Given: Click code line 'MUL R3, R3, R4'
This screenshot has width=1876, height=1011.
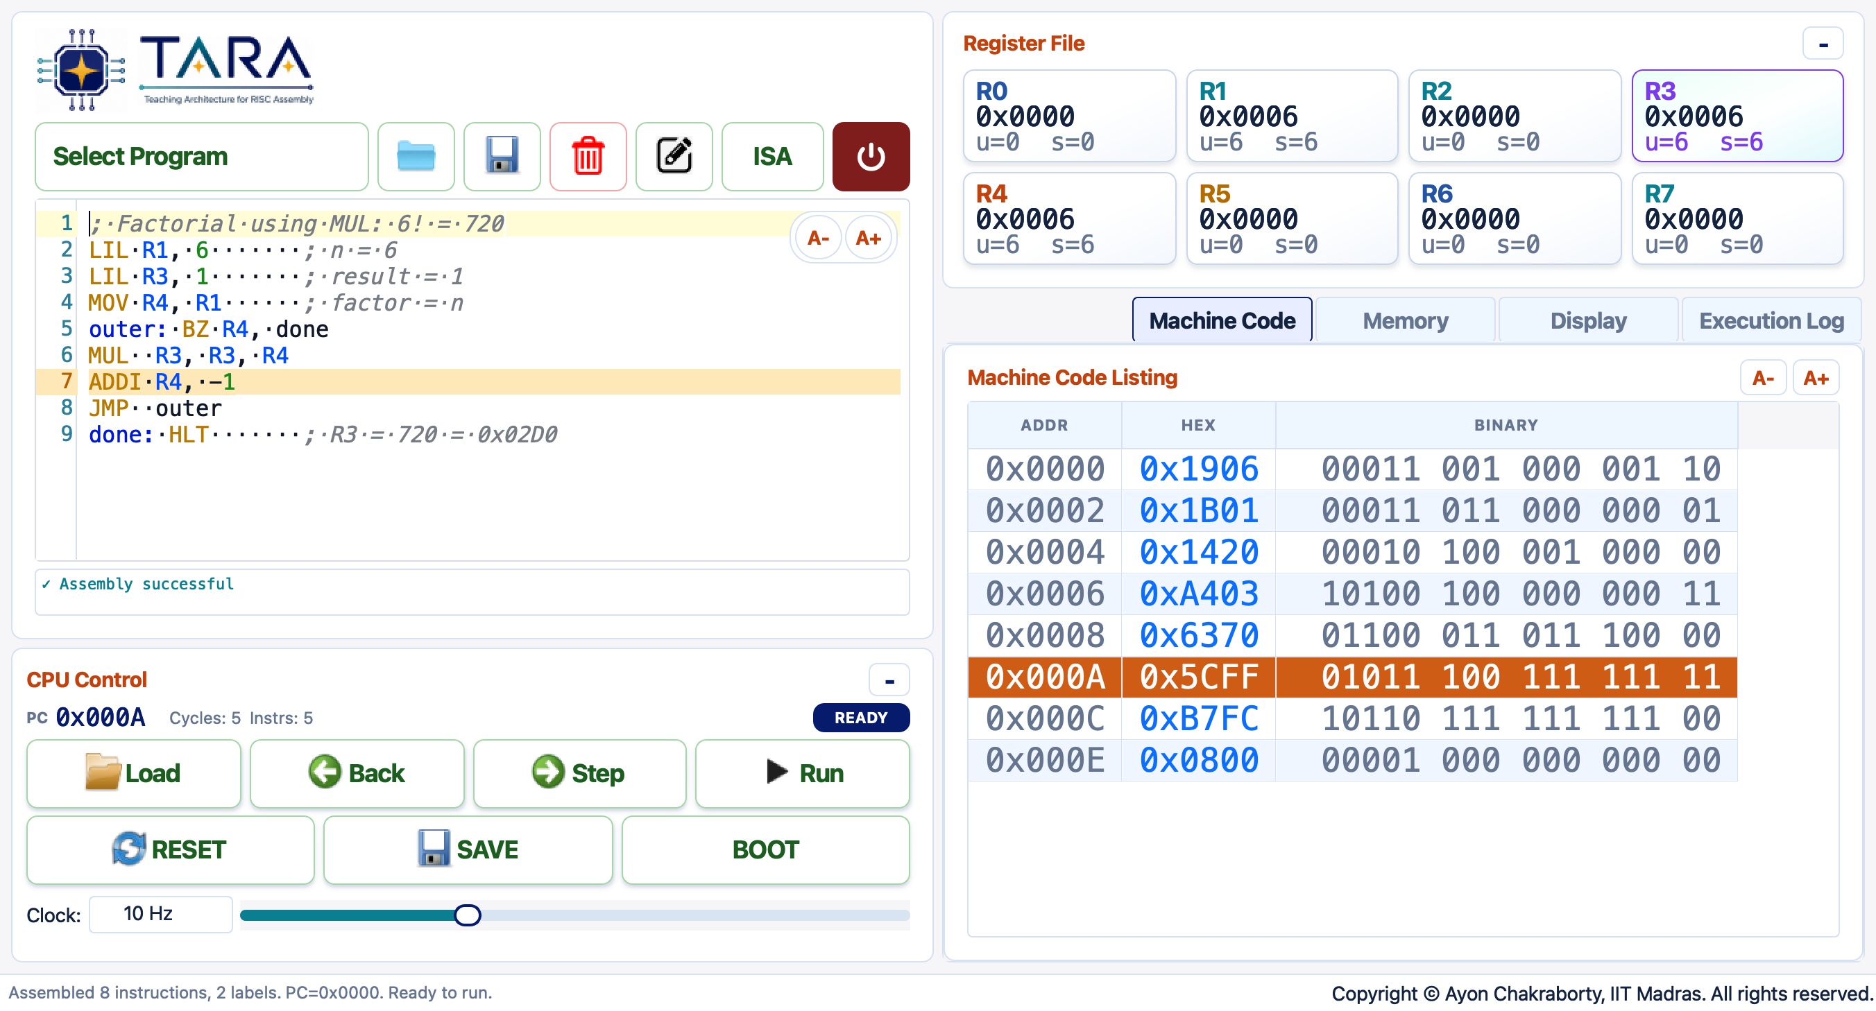Looking at the screenshot, I should click(189, 356).
